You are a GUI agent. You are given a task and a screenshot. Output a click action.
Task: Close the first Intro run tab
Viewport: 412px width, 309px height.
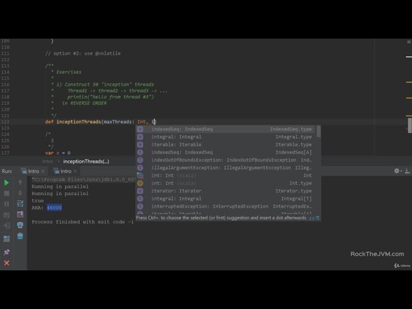[43, 171]
